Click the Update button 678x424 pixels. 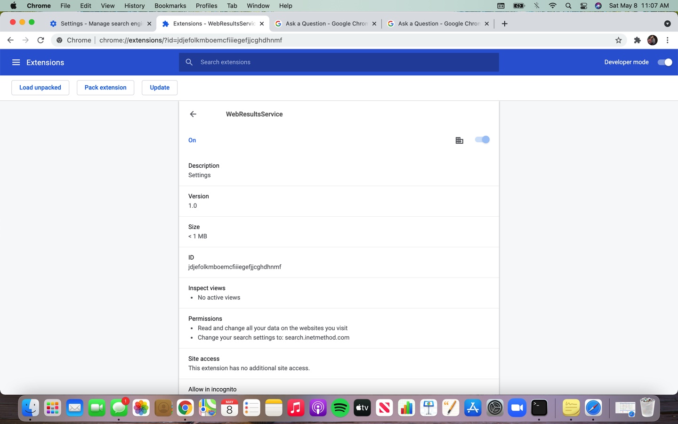pos(160,88)
